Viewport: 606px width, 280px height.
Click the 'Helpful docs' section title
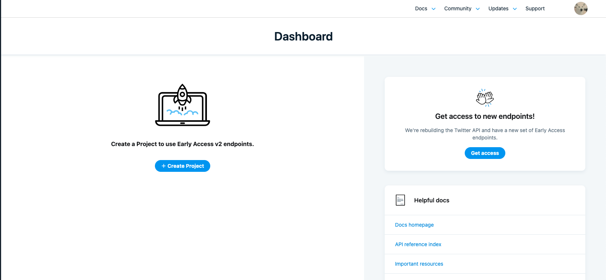click(432, 200)
